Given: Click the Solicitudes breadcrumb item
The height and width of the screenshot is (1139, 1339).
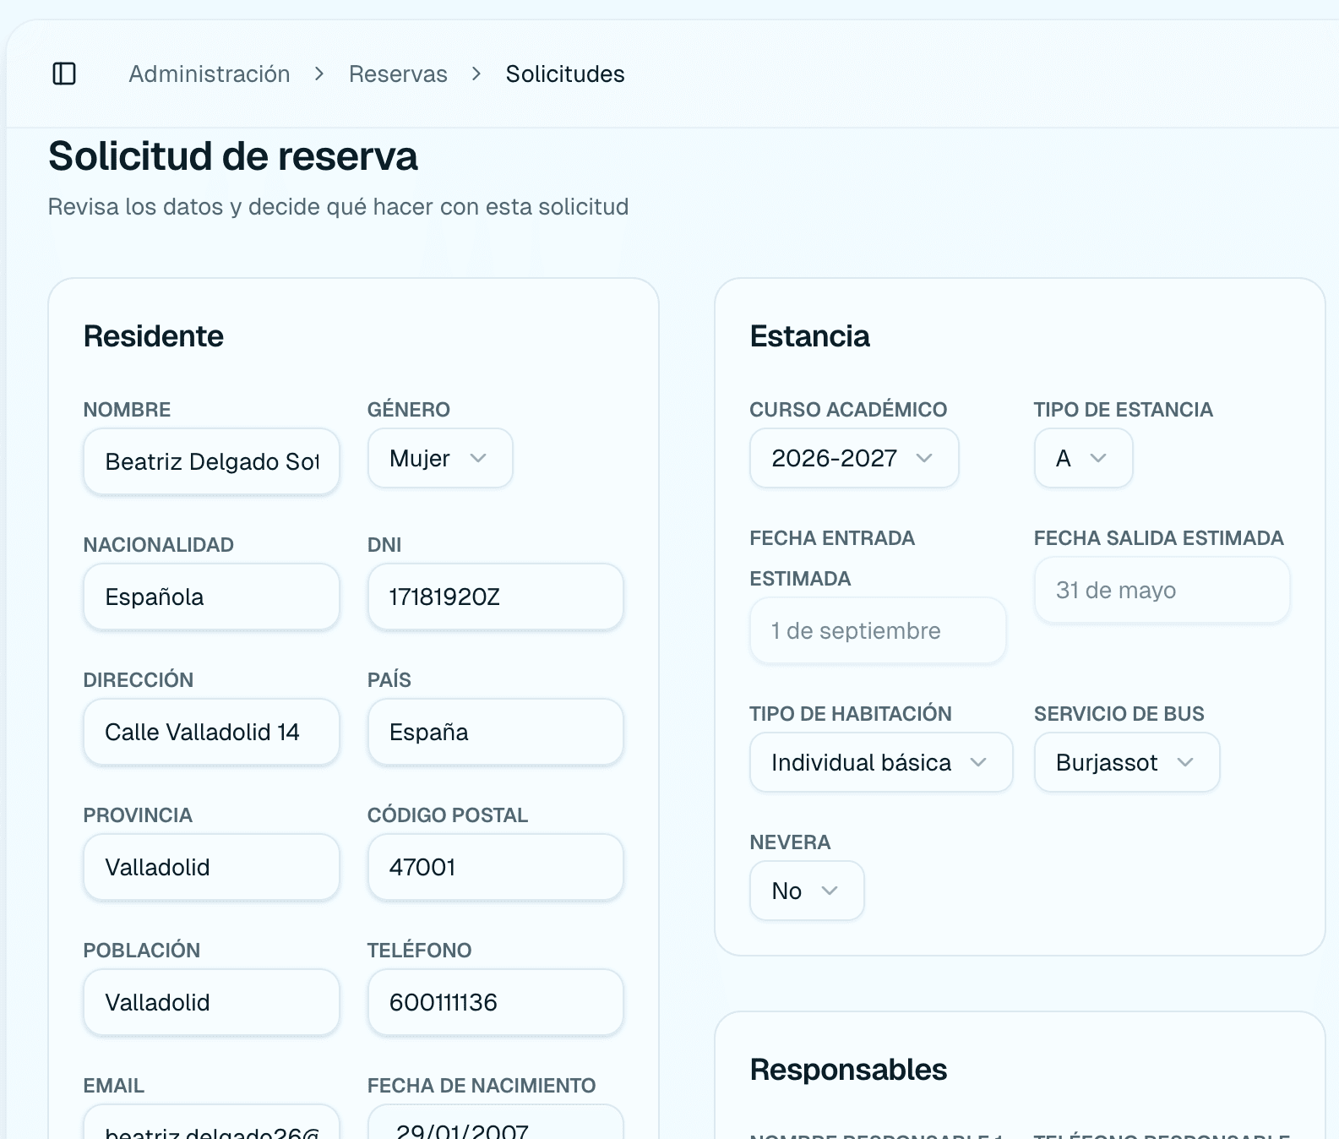Looking at the screenshot, I should (x=564, y=74).
